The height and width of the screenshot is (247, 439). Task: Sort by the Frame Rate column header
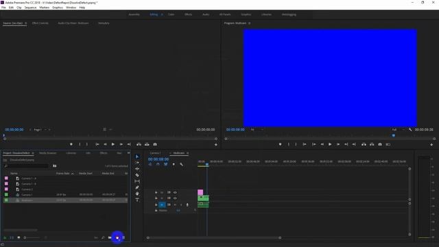point(63,174)
